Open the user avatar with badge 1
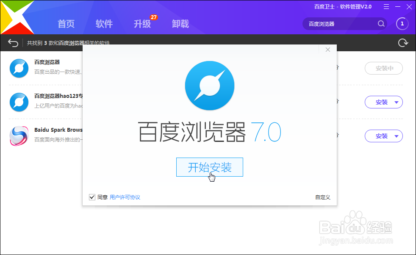 [x=402, y=24]
